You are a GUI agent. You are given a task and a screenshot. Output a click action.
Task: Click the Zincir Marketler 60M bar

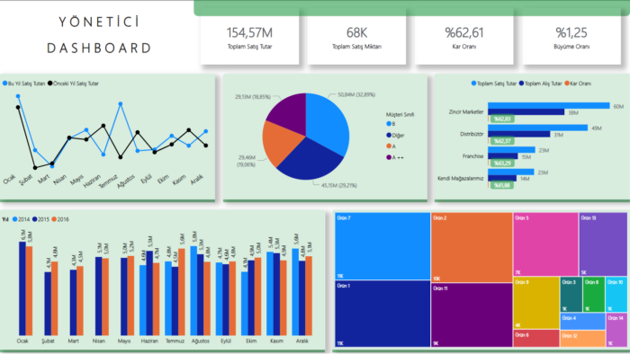point(549,105)
